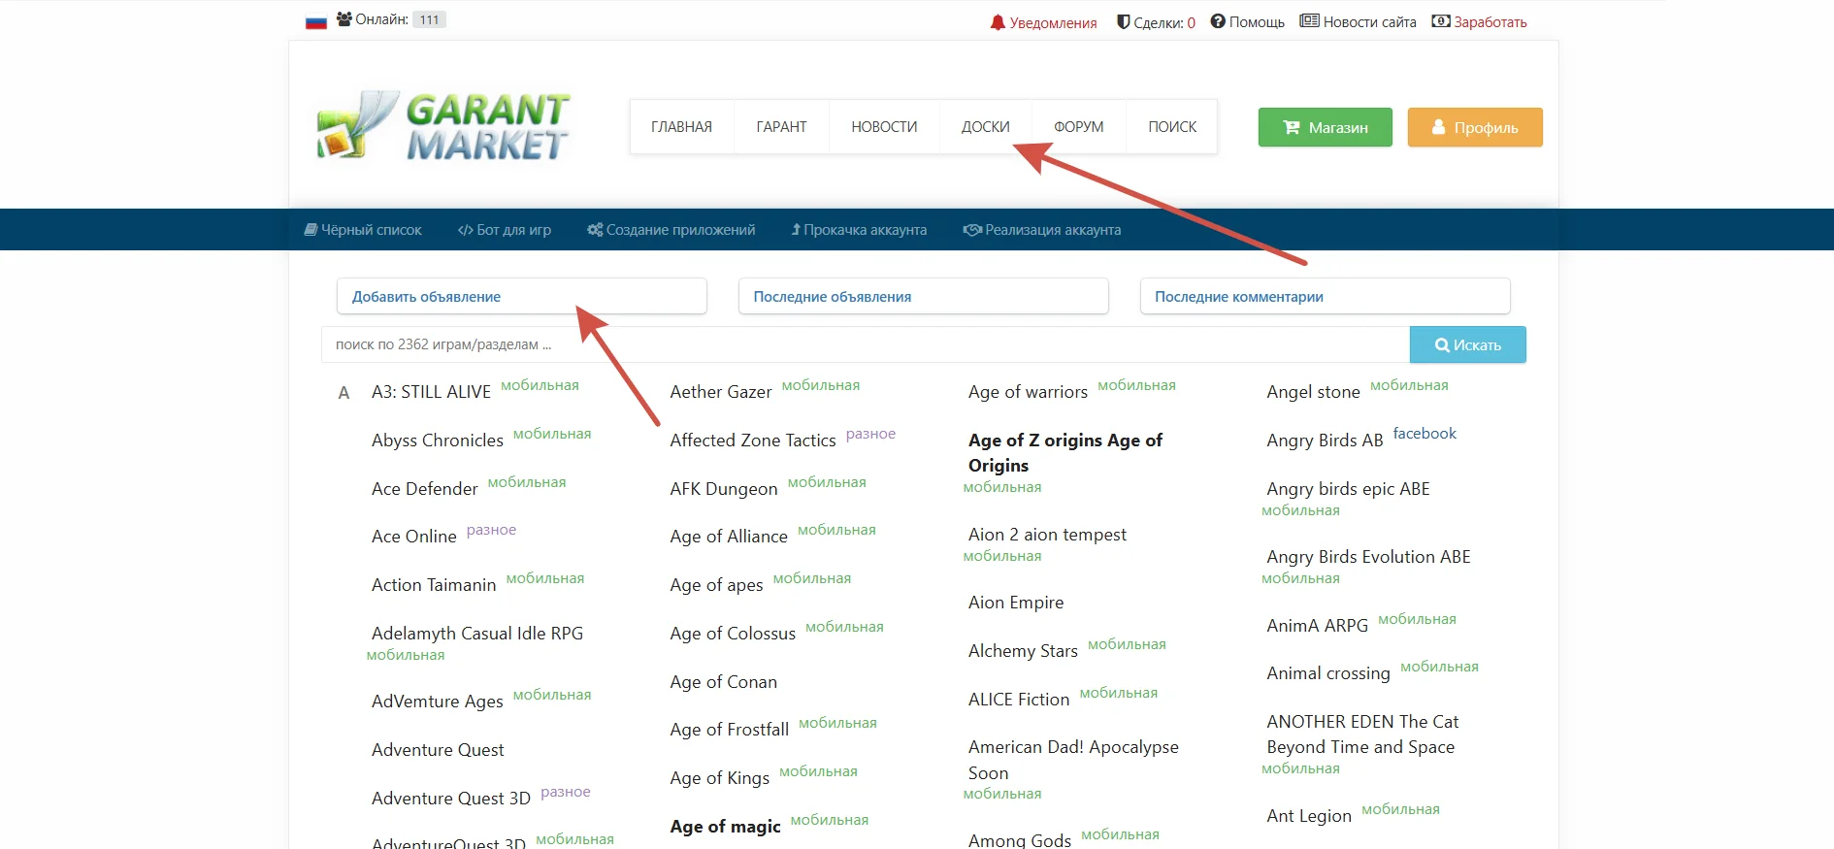
Task: Open Age of Alliance link
Action: [x=729, y=537]
